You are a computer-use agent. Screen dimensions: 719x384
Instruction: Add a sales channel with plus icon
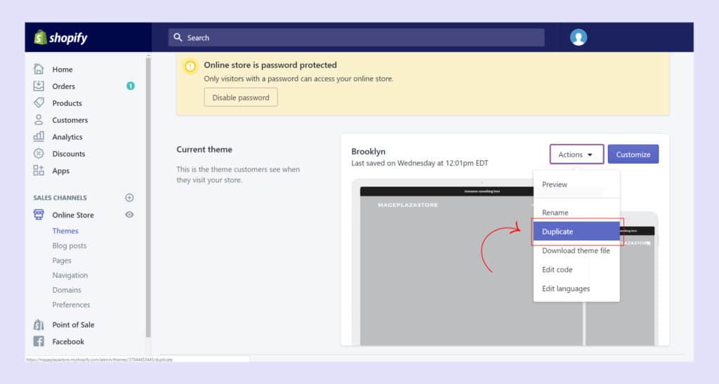[129, 197]
